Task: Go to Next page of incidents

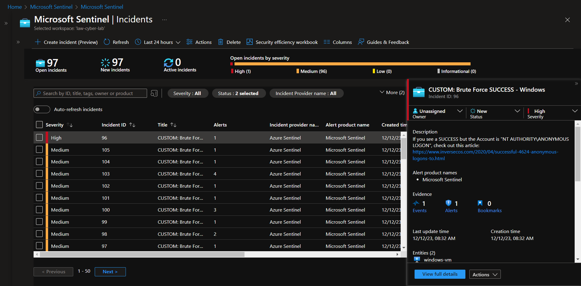Action: coord(110,271)
